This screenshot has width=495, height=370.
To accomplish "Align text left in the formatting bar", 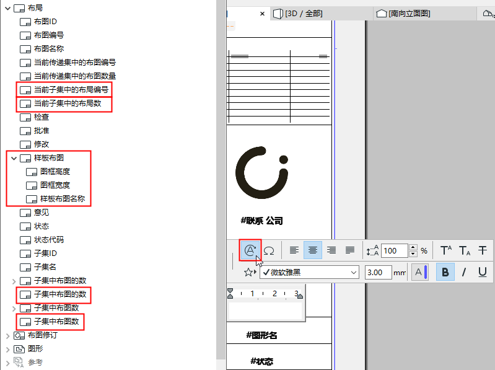I will tap(294, 250).
